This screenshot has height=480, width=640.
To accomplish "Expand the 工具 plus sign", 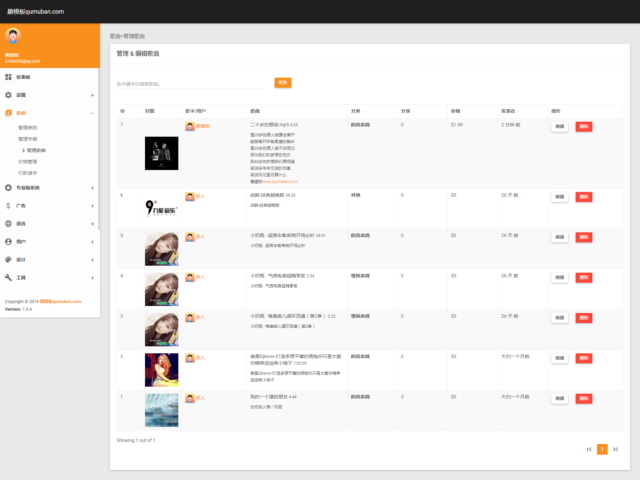I will [92, 278].
